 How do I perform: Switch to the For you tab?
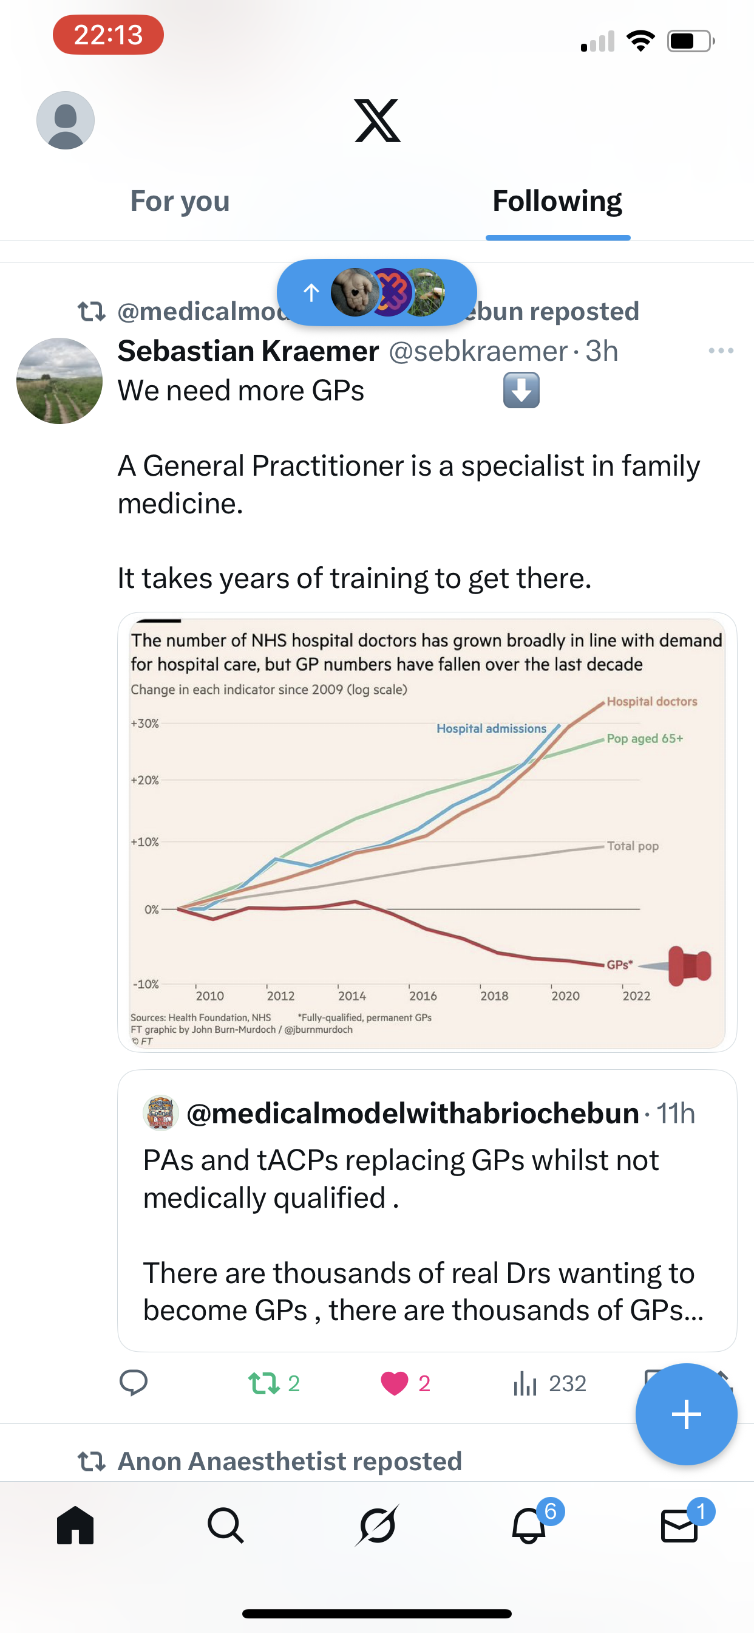click(x=180, y=202)
